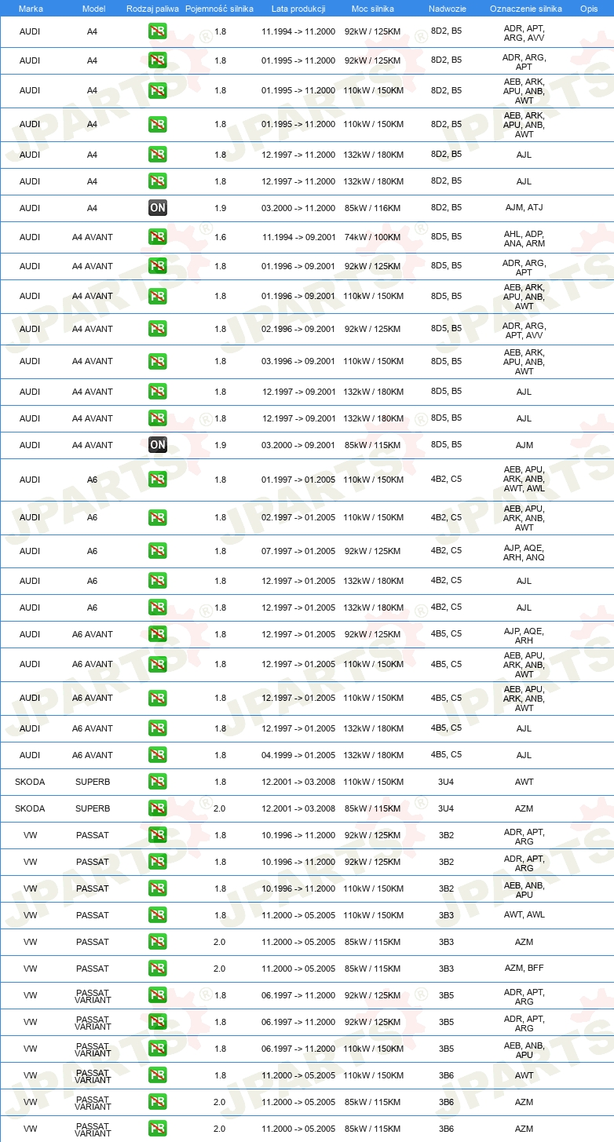Click the Nadwozie column header
Screen dimensions: 614x1142
coord(446,9)
